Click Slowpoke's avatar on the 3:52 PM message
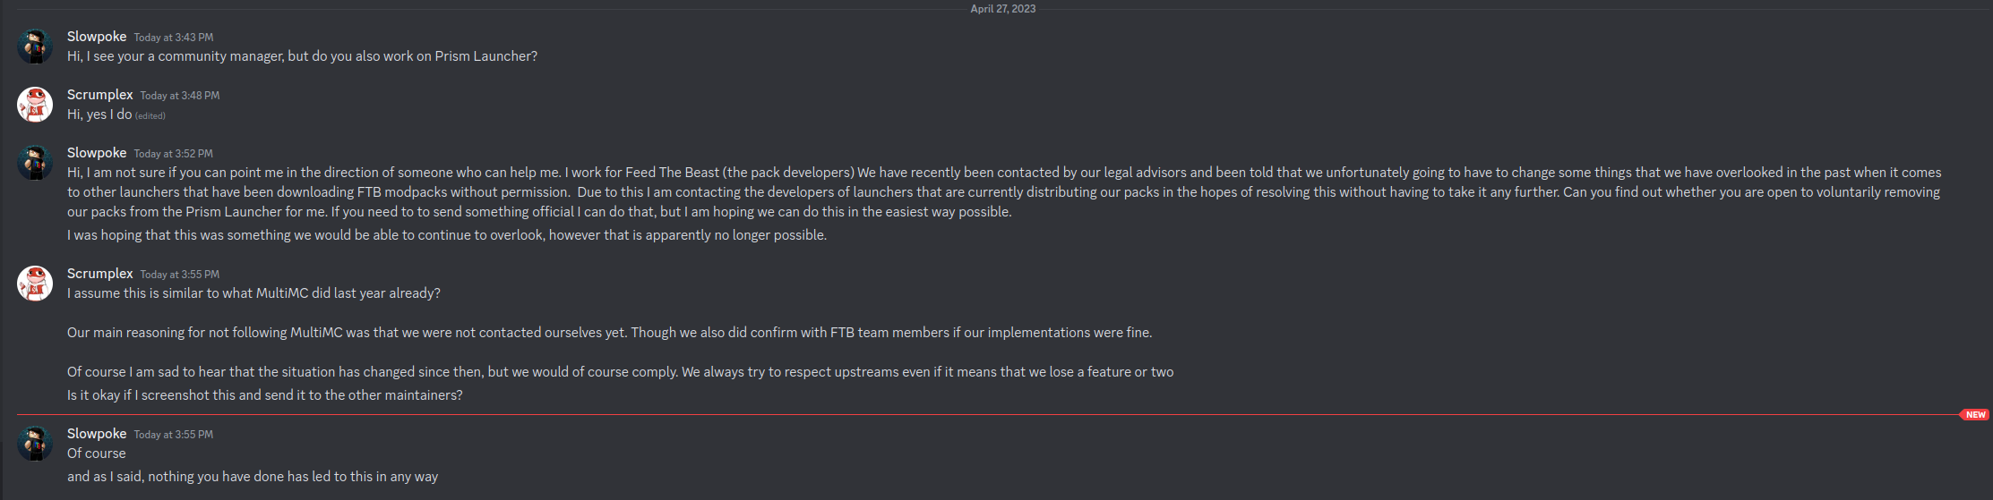 tap(35, 163)
